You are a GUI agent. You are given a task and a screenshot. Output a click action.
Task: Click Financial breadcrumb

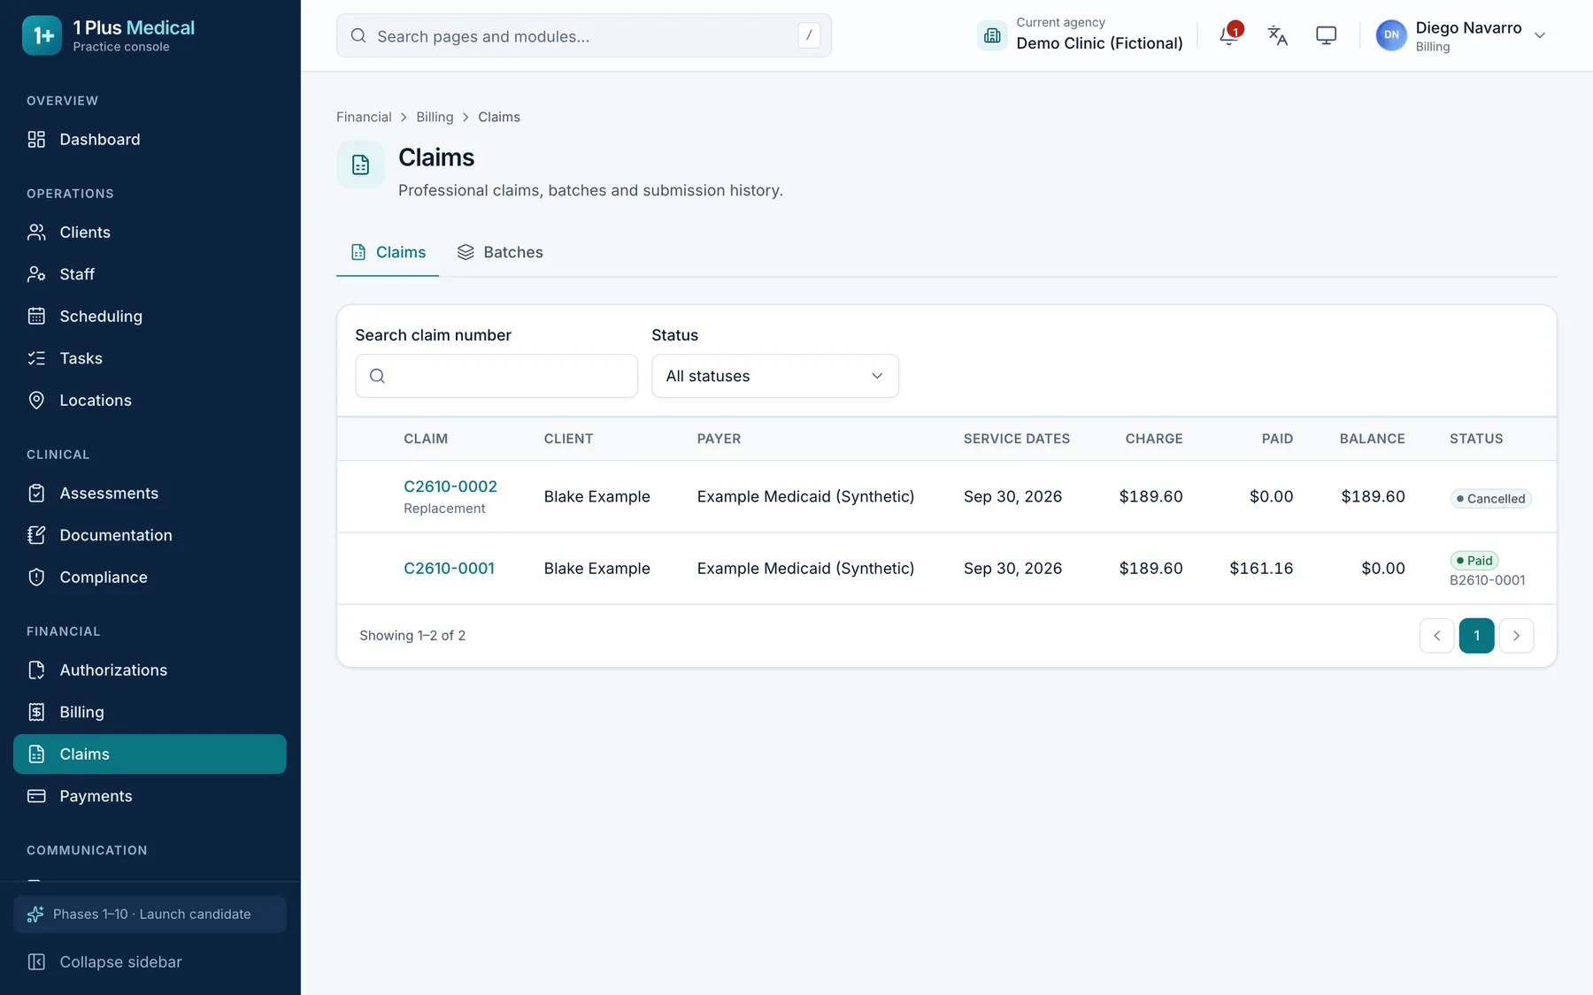(x=364, y=117)
